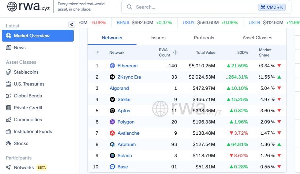
Task: Click the Solana logo icon
Action: coord(112,156)
